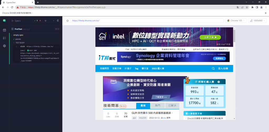Click the translate page icon in address bar

click(x=238, y=7)
